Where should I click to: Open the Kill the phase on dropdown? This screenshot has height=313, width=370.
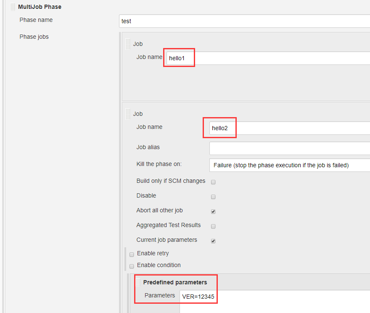coord(290,165)
